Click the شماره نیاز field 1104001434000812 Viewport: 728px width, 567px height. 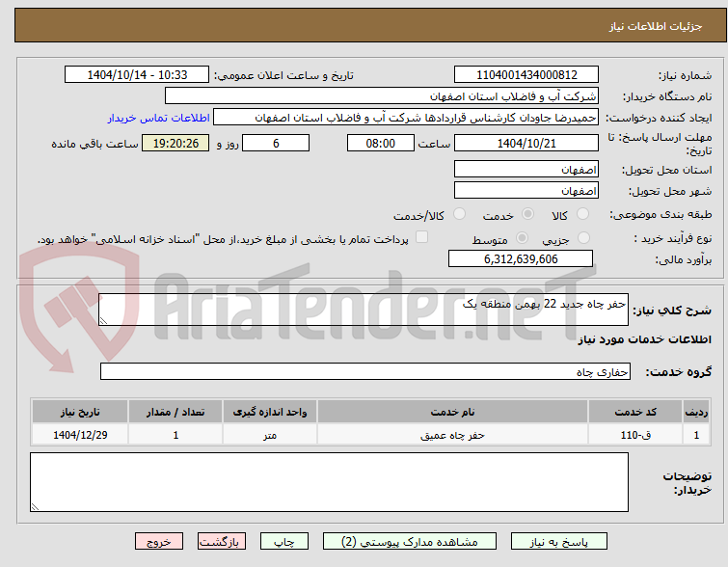click(x=526, y=75)
